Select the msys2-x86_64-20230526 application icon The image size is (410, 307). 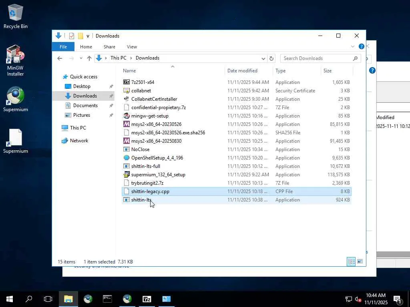(x=126, y=124)
